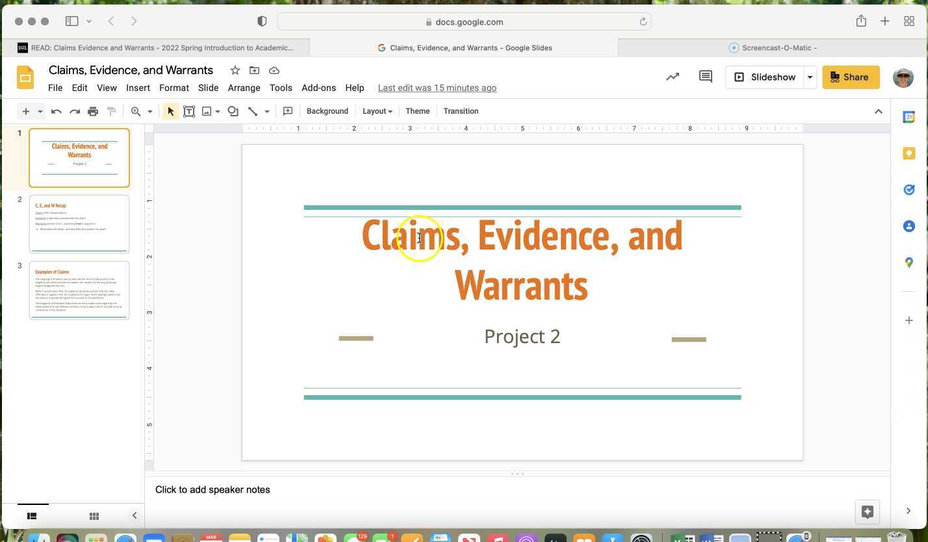
Task: Open the Layout dropdown
Action: coord(377,111)
